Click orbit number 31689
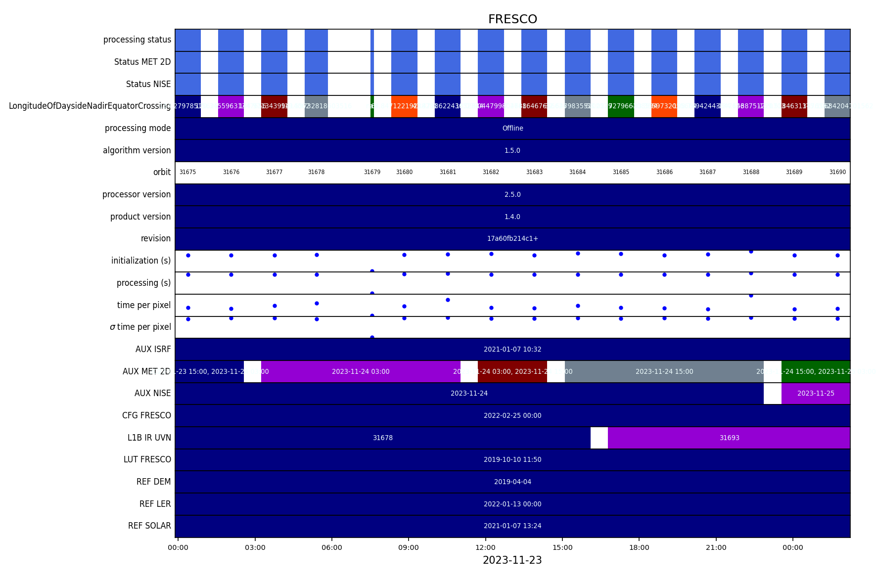Viewport: 876px width, 584px height. (794, 172)
